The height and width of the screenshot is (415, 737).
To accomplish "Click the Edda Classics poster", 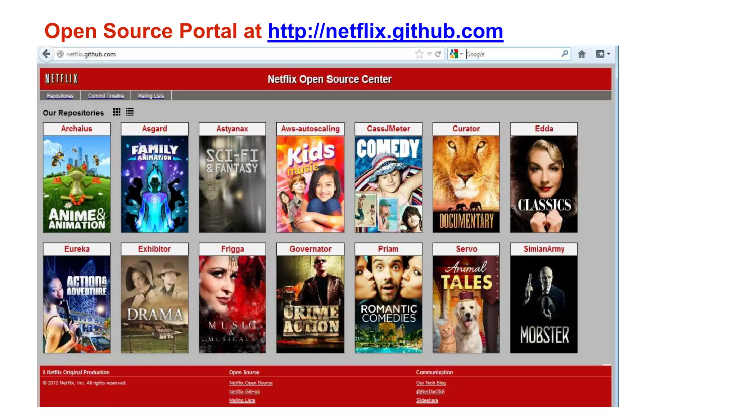I will [544, 184].
